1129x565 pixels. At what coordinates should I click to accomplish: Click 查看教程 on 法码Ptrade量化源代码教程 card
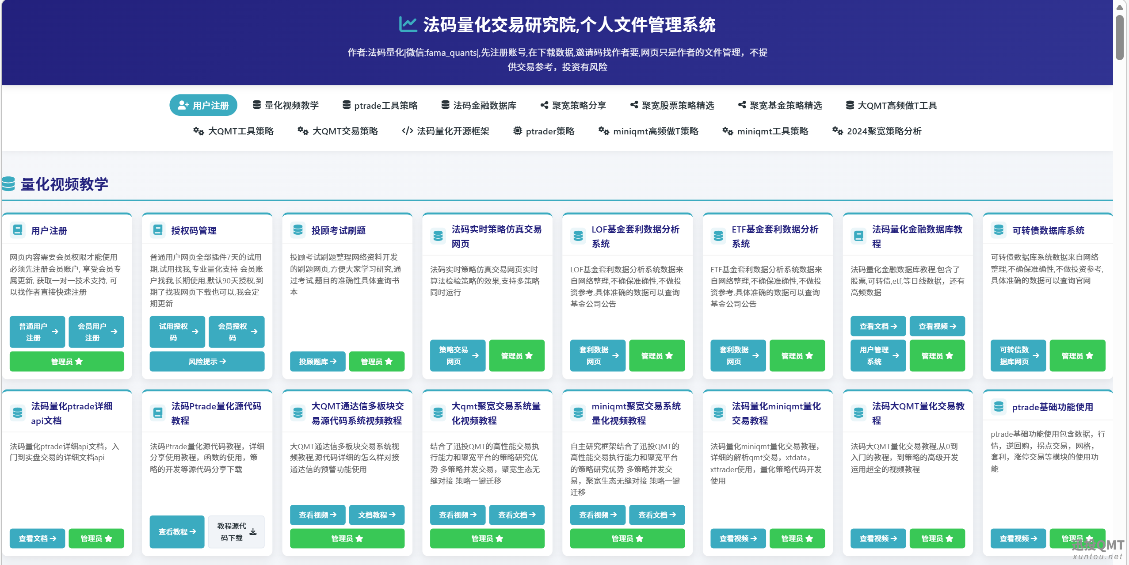(x=177, y=532)
